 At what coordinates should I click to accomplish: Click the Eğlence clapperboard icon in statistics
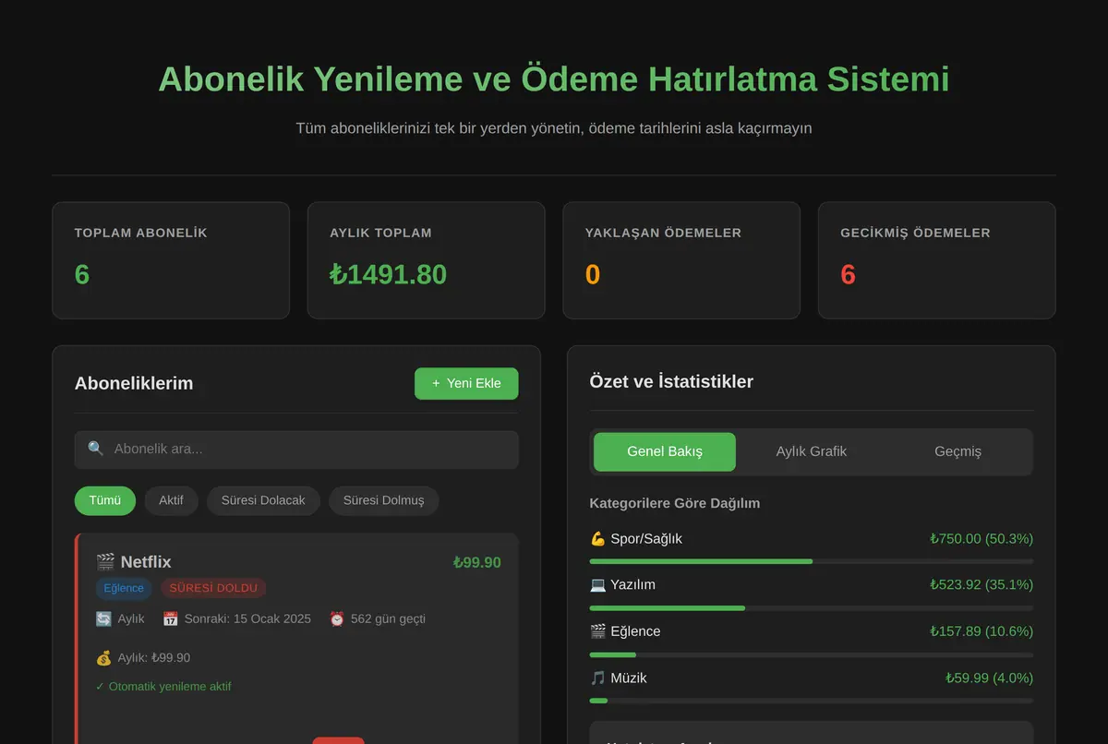click(x=597, y=631)
